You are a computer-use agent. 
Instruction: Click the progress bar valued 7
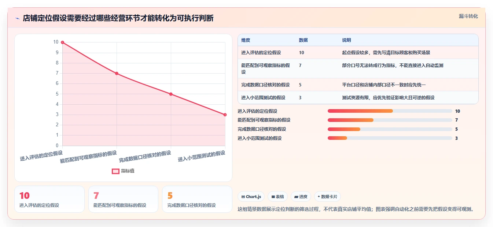(390, 120)
